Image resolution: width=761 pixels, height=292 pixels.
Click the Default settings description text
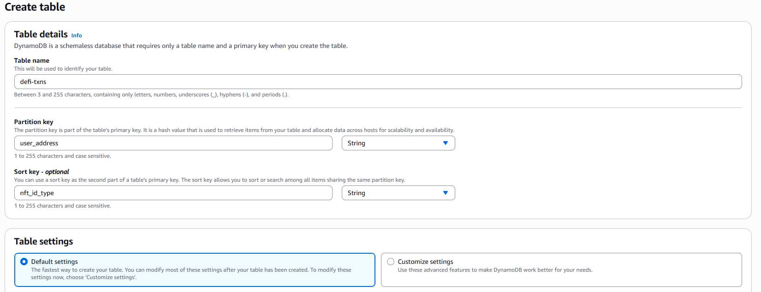pyautogui.click(x=191, y=274)
